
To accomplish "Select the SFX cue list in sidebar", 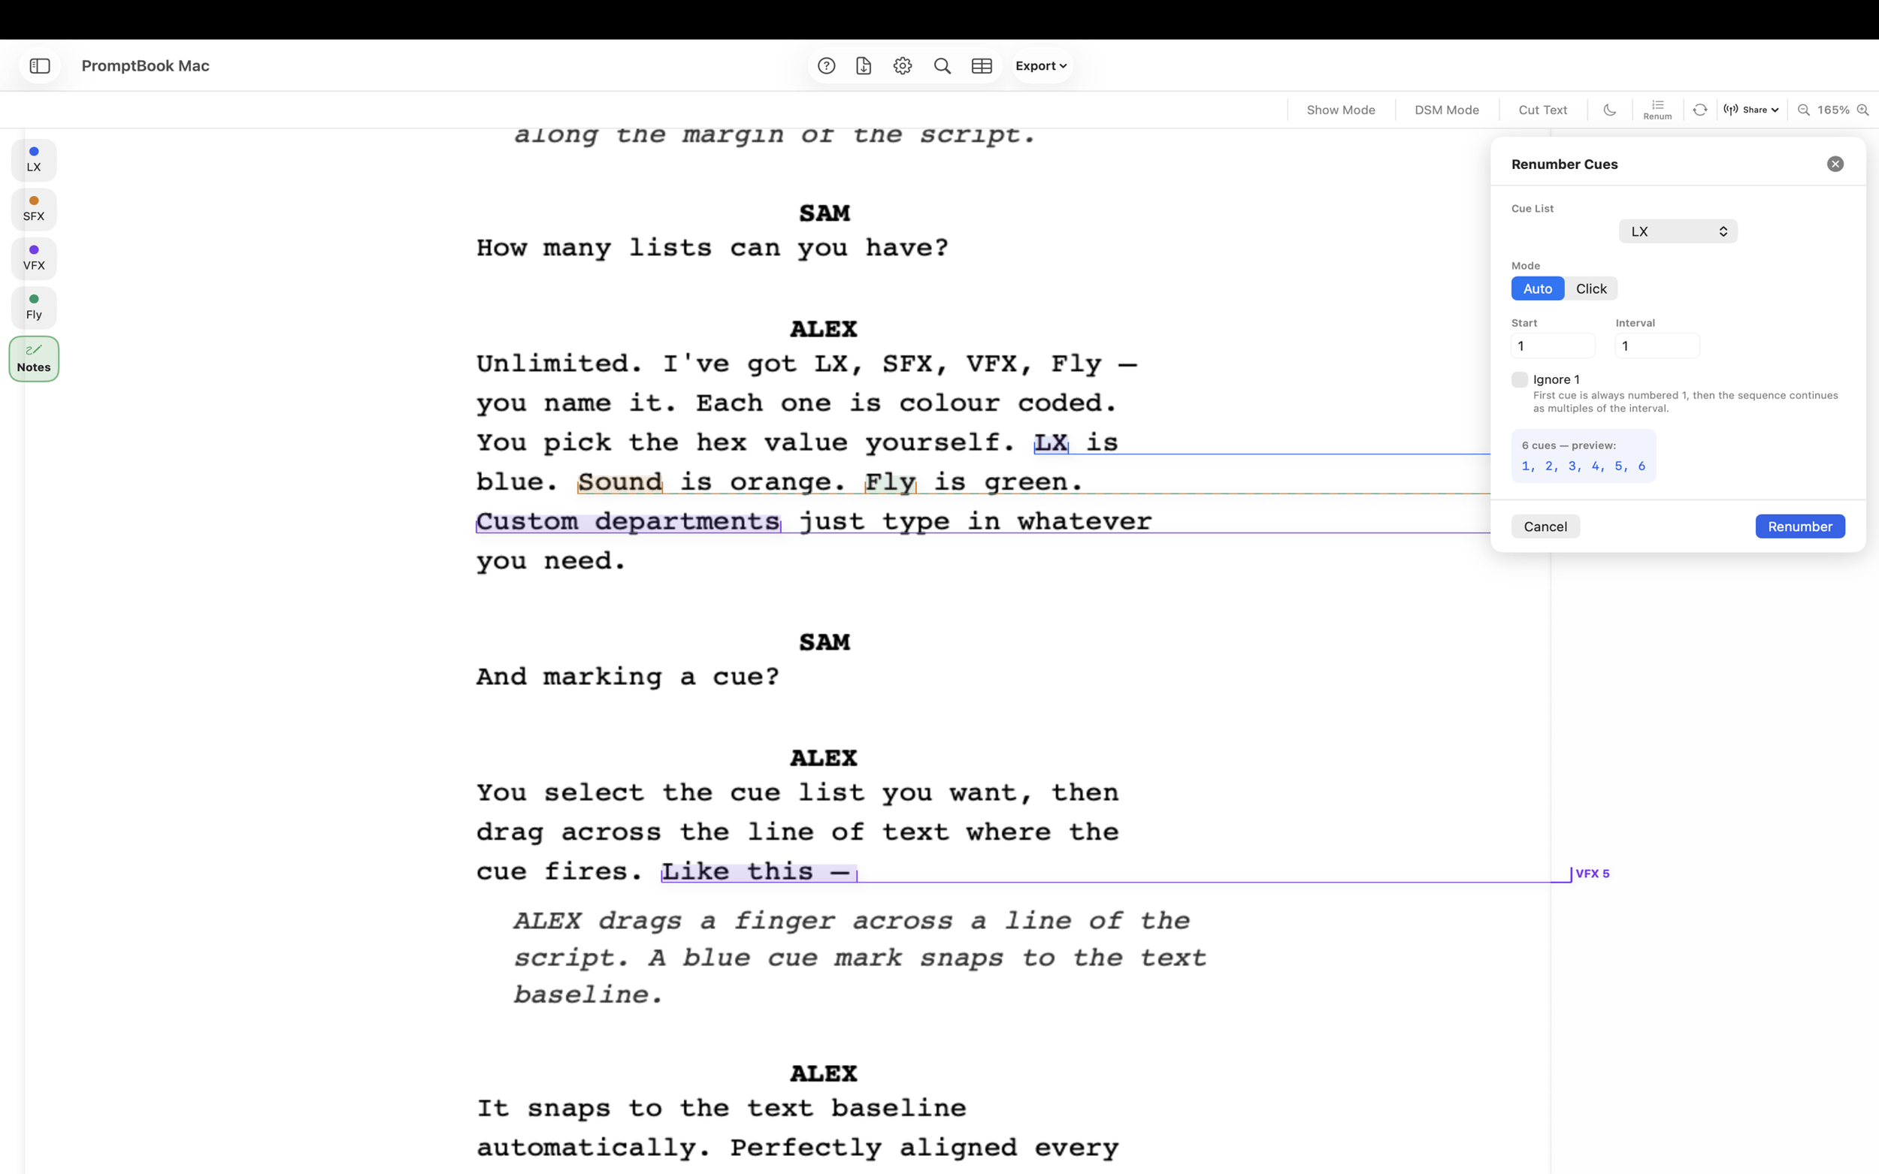I will (x=33, y=209).
